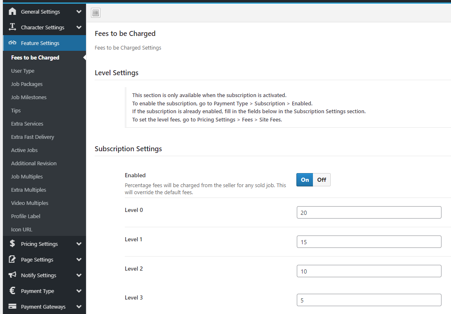
Task: Expand Character Settings chevron
Action: (x=79, y=27)
